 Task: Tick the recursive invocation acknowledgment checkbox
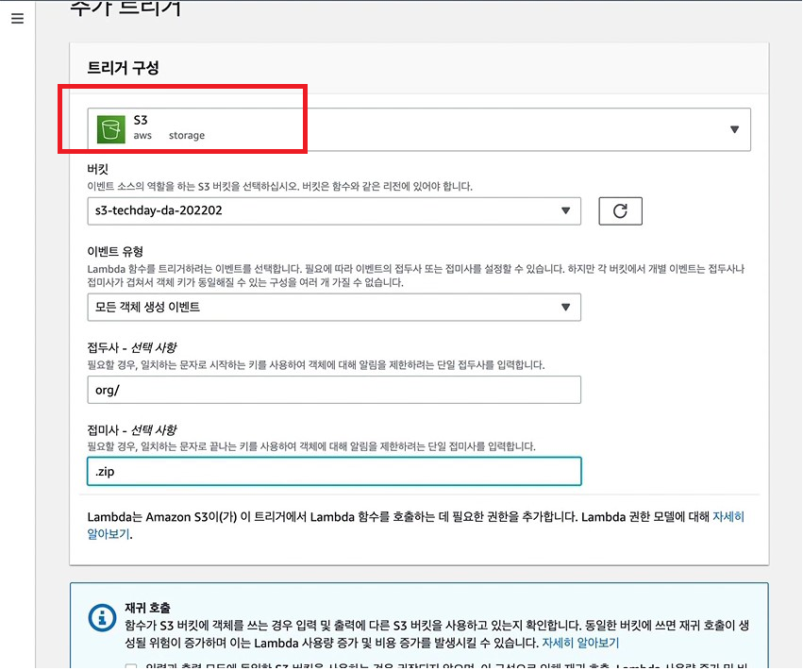pos(131,666)
